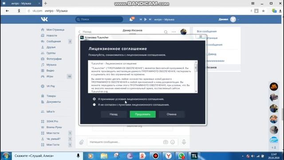The width and height of the screenshot is (284, 160).
Task: Bookmark page with the star icon
Action: point(263,11)
